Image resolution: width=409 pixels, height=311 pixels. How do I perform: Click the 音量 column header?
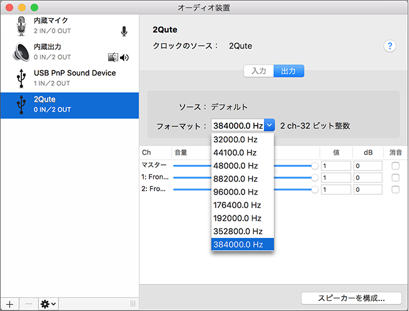click(181, 152)
